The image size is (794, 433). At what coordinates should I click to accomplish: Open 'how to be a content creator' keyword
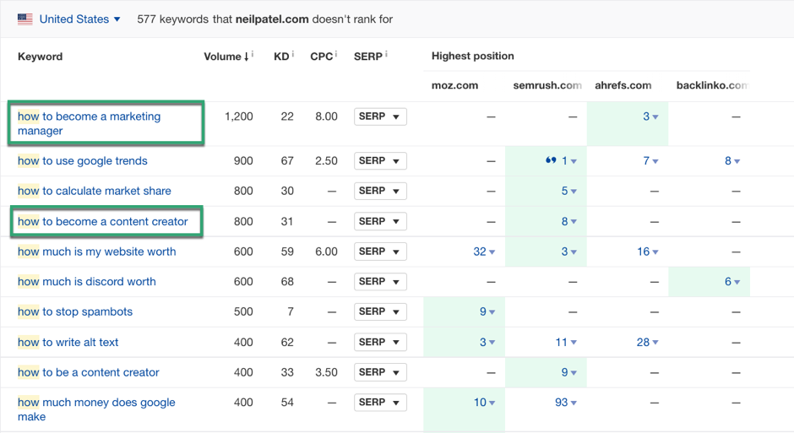tap(88, 372)
